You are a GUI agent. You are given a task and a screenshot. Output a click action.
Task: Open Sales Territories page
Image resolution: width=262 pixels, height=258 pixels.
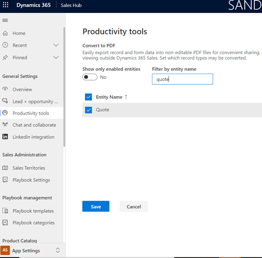32,168
